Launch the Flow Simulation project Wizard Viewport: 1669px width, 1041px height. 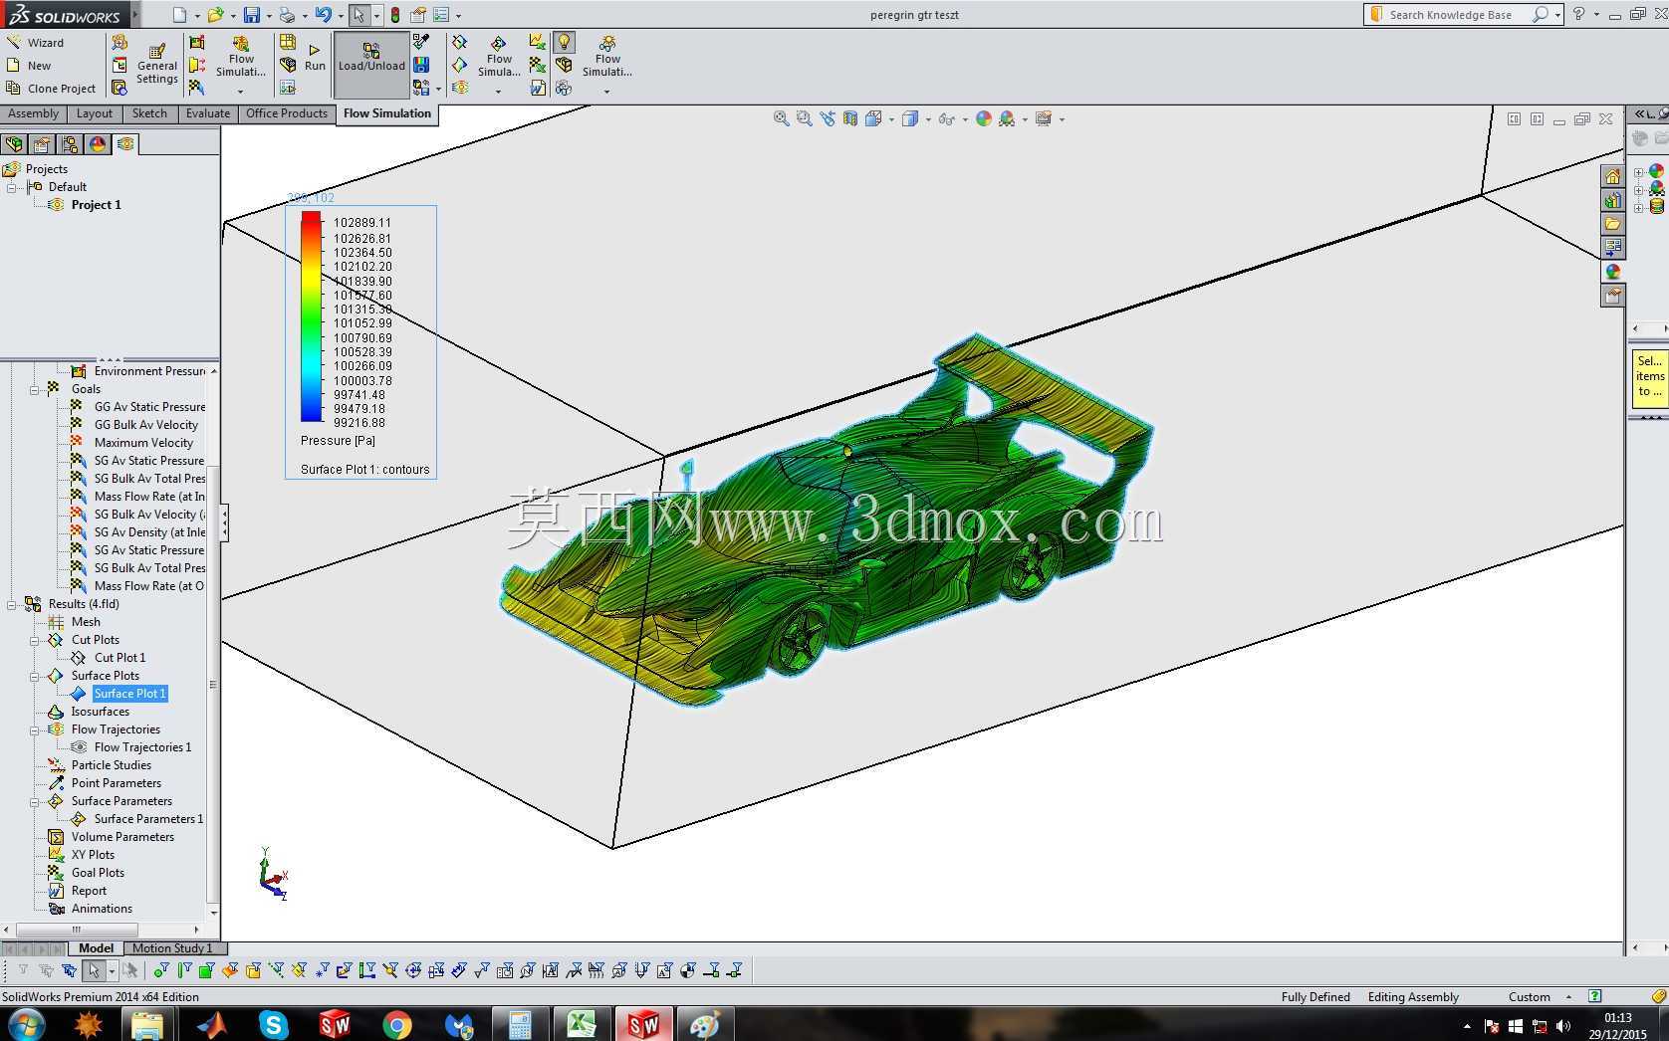[x=36, y=43]
